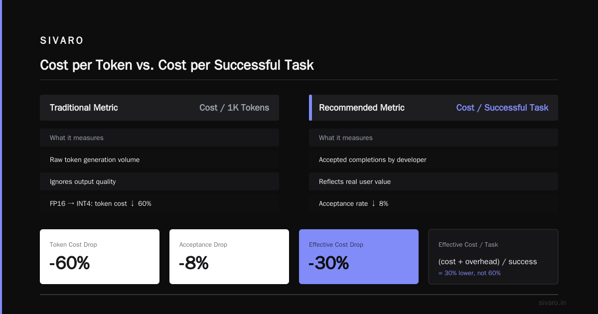Click the 'Cost / Successful Task' label
598x314 pixels.
[x=502, y=108]
